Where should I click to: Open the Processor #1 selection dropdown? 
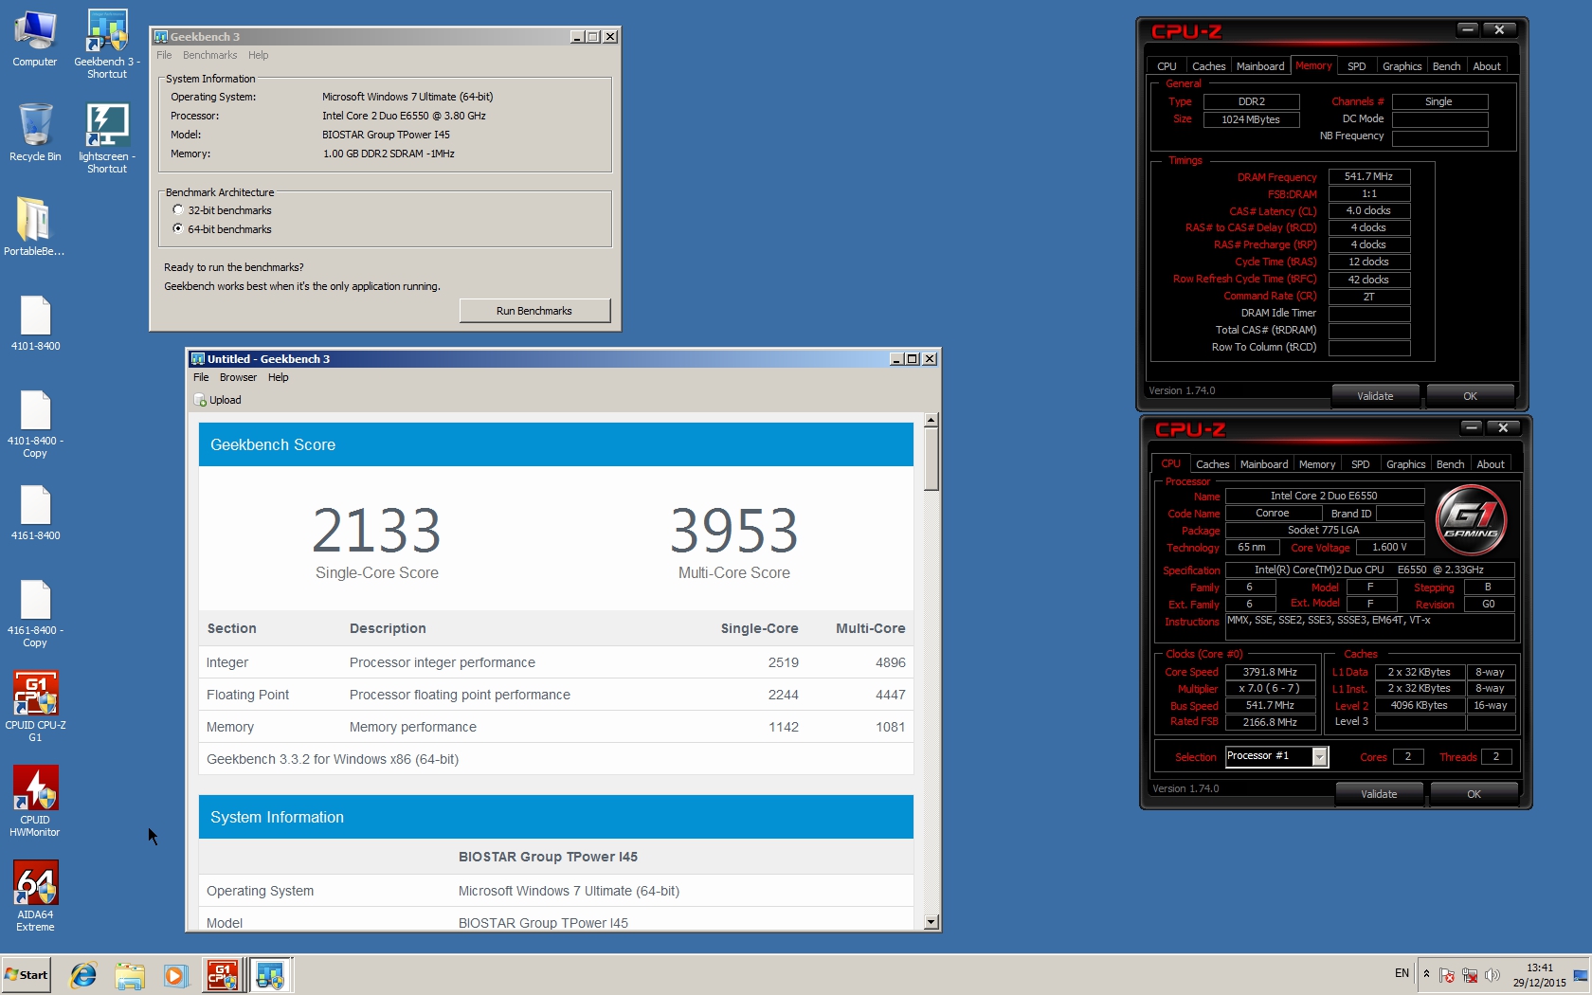(1319, 756)
